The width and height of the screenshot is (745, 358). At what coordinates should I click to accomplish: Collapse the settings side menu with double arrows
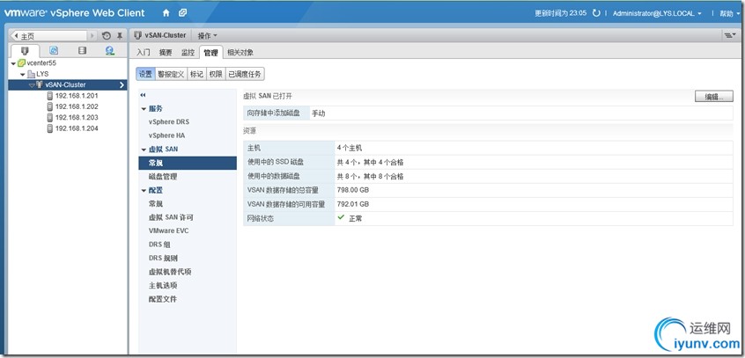(144, 95)
